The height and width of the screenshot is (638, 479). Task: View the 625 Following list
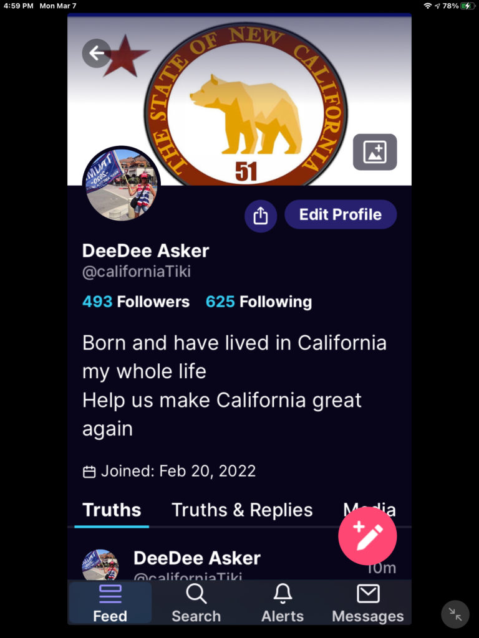point(259,302)
